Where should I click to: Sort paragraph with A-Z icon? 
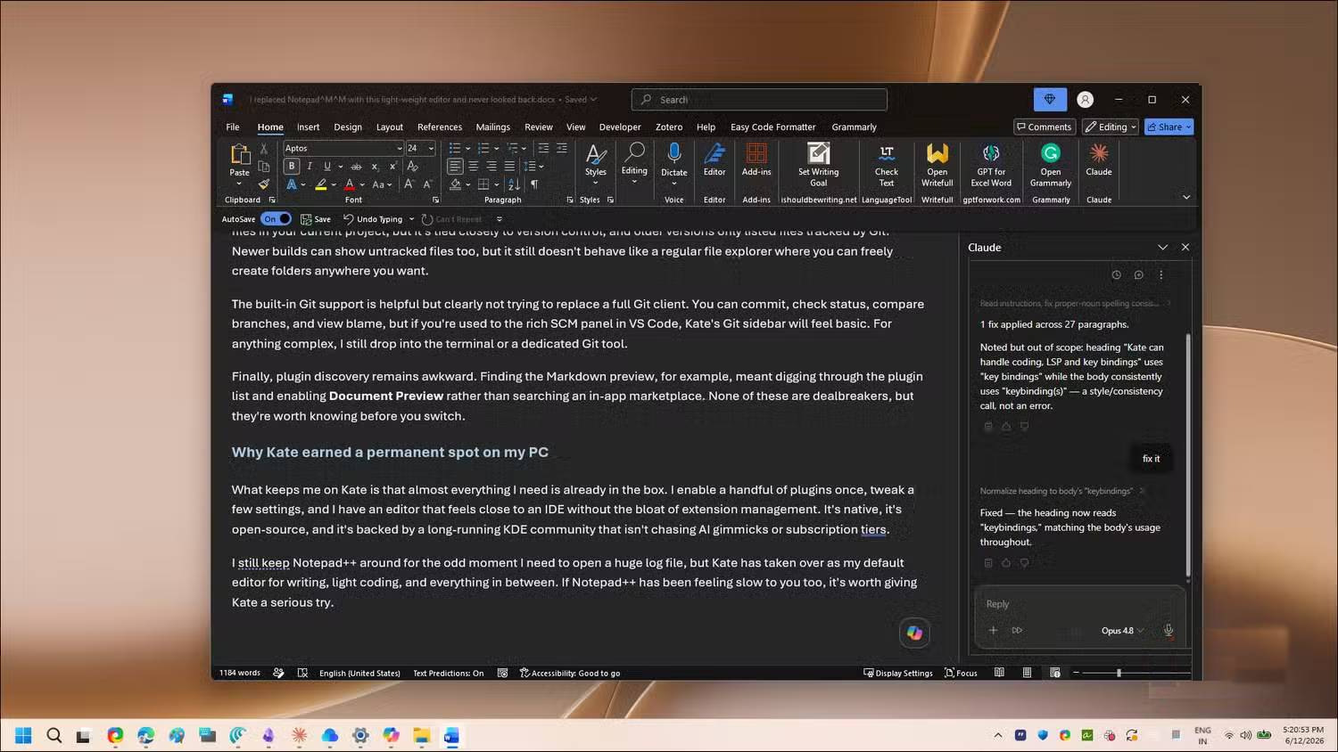(514, 184)
